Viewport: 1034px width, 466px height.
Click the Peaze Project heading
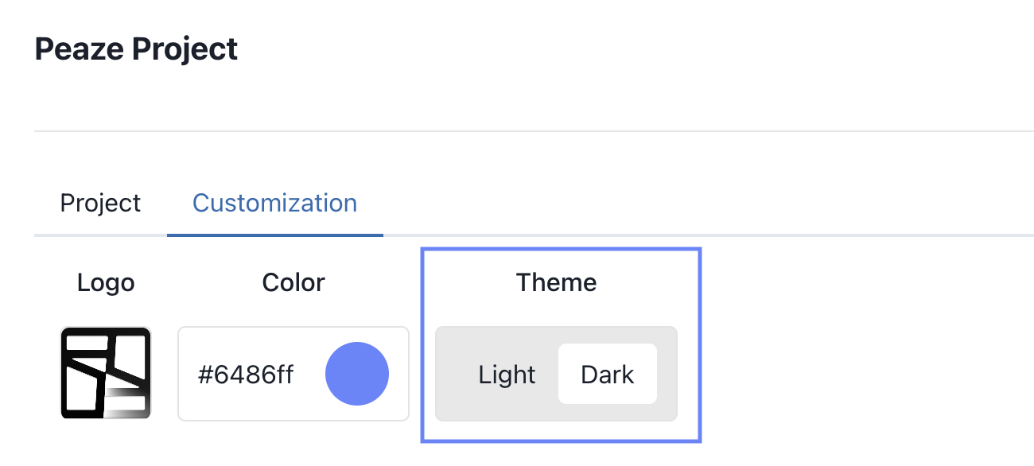[x=136, y=49]
